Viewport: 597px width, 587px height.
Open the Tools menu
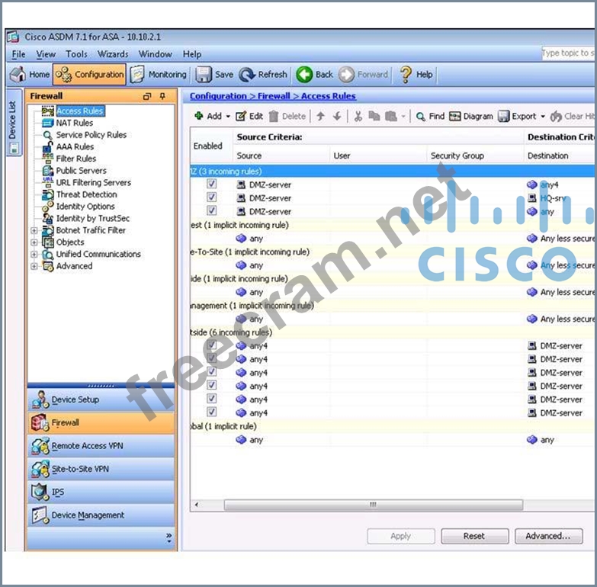(76, 54)
